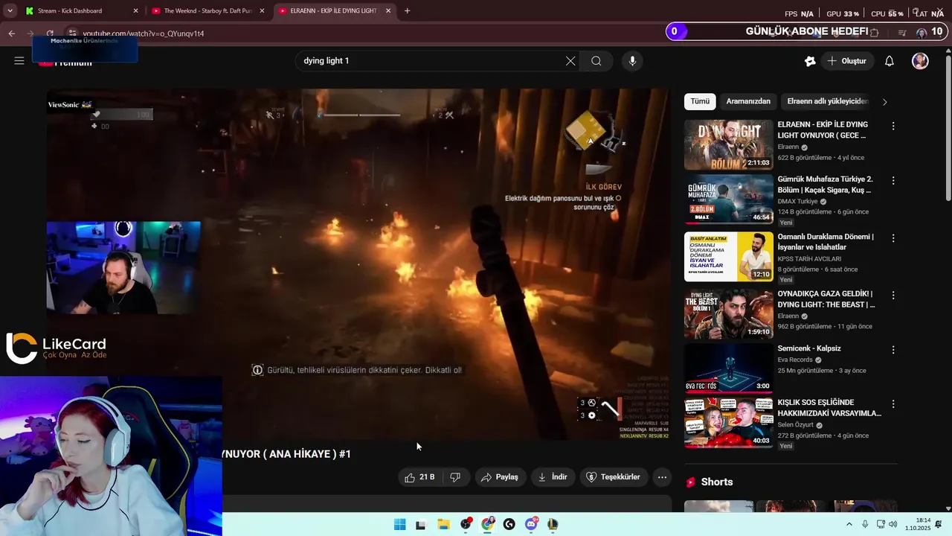Click the taskbar microphone tray icon
The height and width of the screenshot is (536, 952).
click(x=865, y=524)
